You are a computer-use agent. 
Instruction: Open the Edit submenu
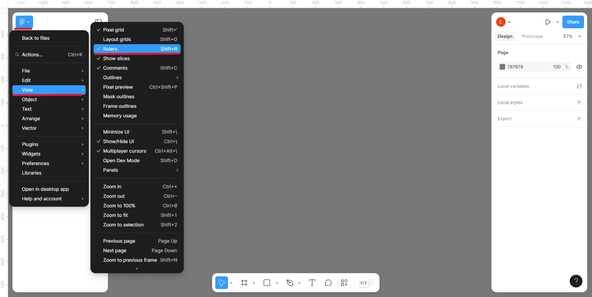[x=49, y=80]
